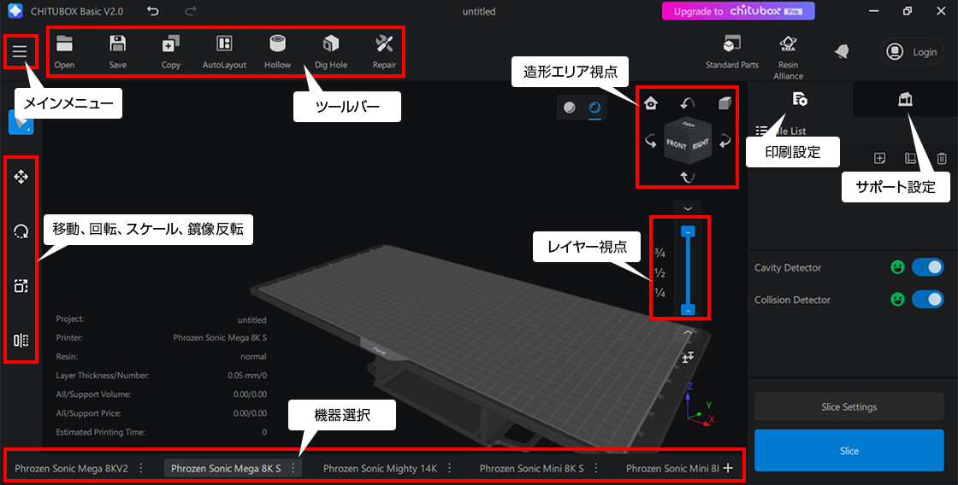Select the Dig Hole tool
Viewport: 958px width, 485px height.
pos(330,52)
